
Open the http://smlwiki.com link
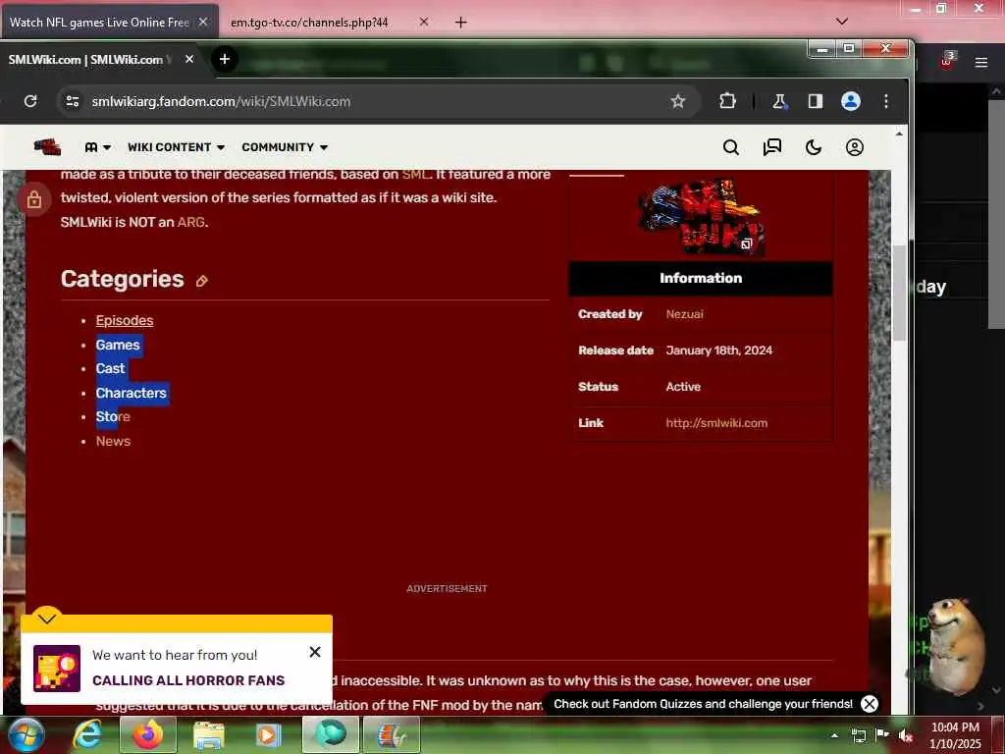coord(716,423)
